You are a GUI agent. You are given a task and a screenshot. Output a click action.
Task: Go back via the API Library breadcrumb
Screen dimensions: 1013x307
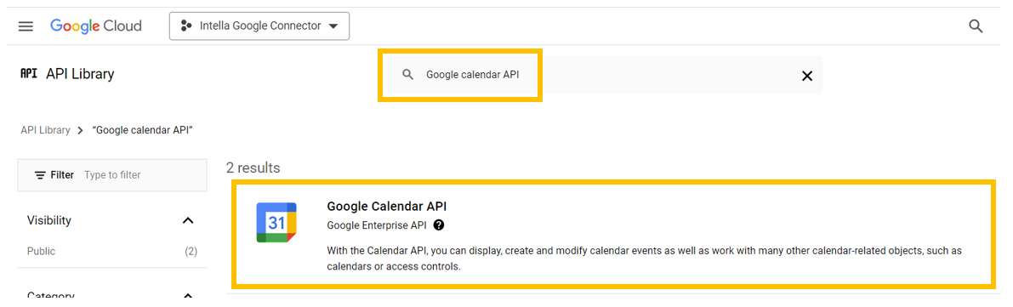click(x=45, y=130)
